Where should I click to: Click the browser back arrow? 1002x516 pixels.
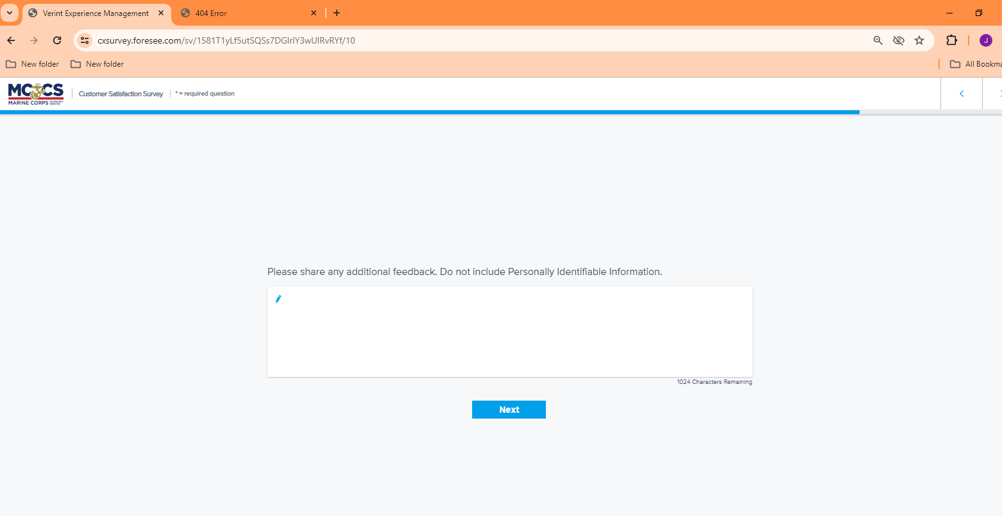point(12,40)
